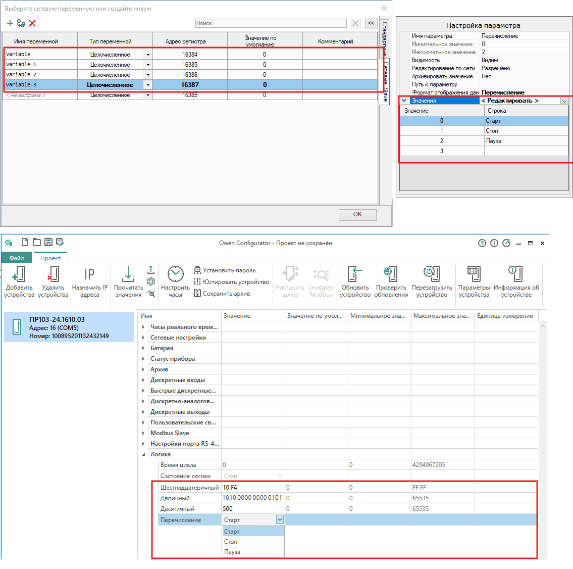Expand Дискретные входы parameter group
573x569 pixels.
(x=143, y=380)
